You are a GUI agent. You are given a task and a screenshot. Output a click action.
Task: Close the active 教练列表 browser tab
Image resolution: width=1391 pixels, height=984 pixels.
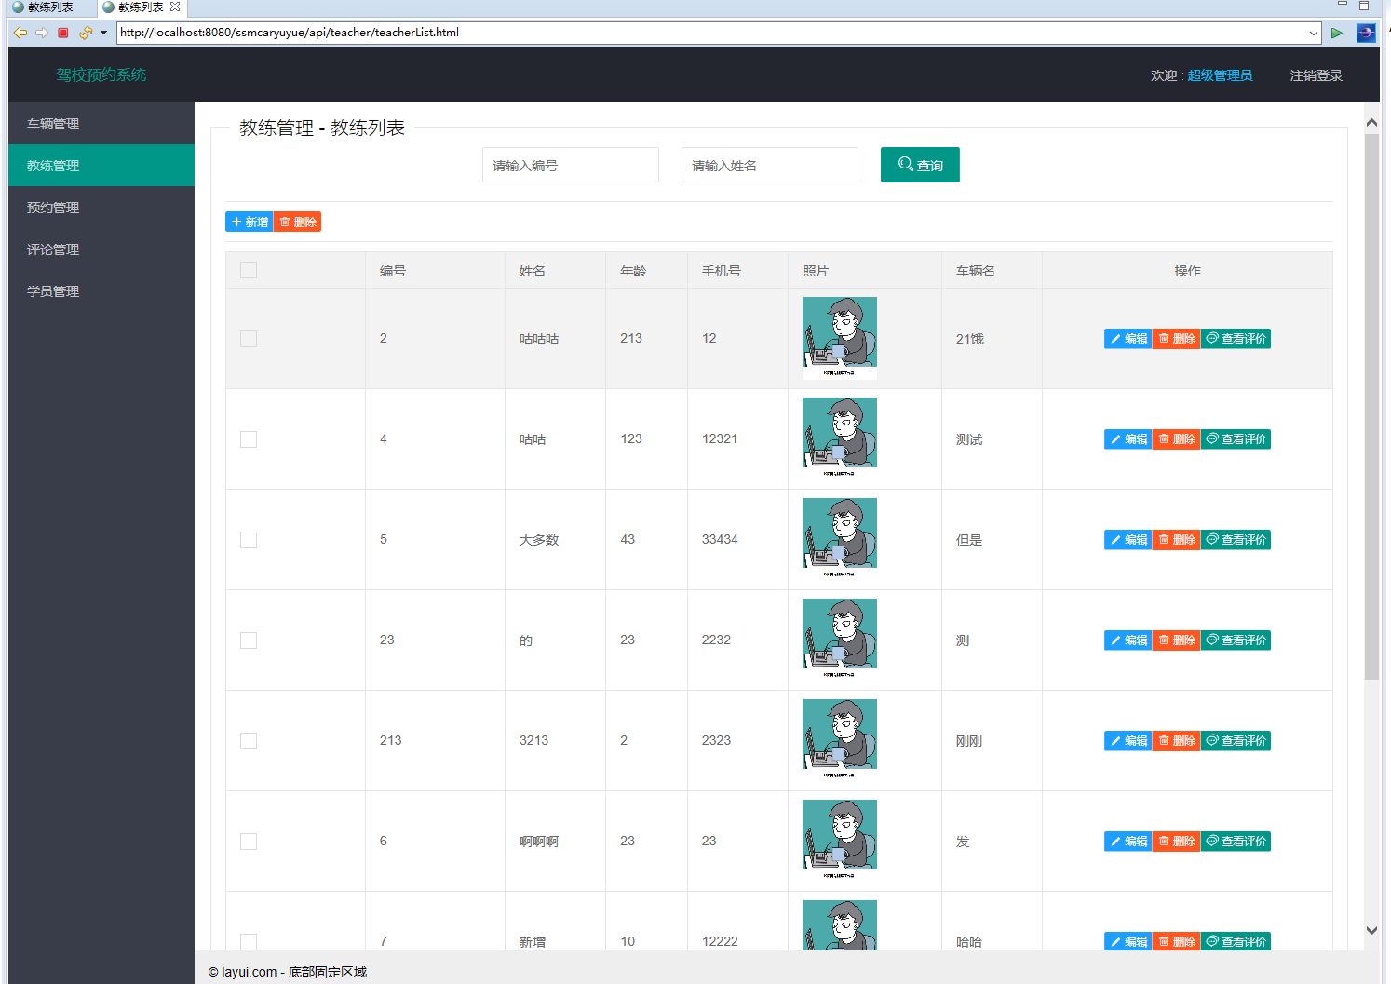coord(175,7)
